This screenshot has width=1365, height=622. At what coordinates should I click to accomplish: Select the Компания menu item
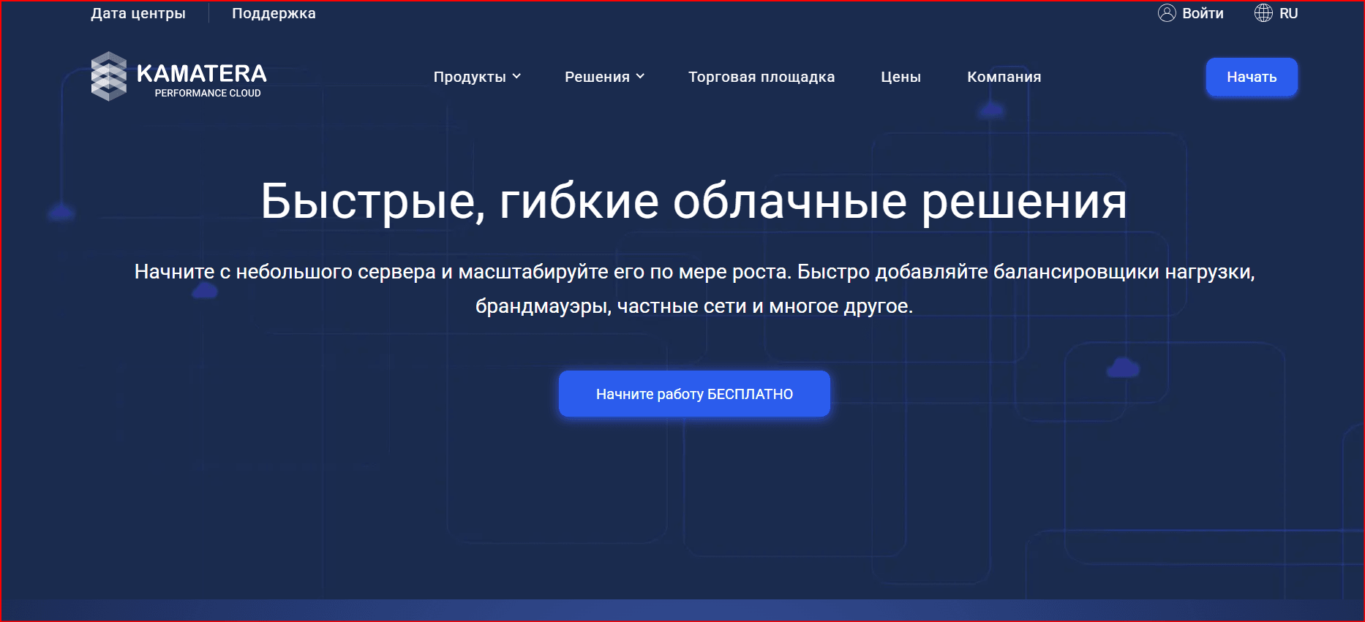(x=1004, y=77)
